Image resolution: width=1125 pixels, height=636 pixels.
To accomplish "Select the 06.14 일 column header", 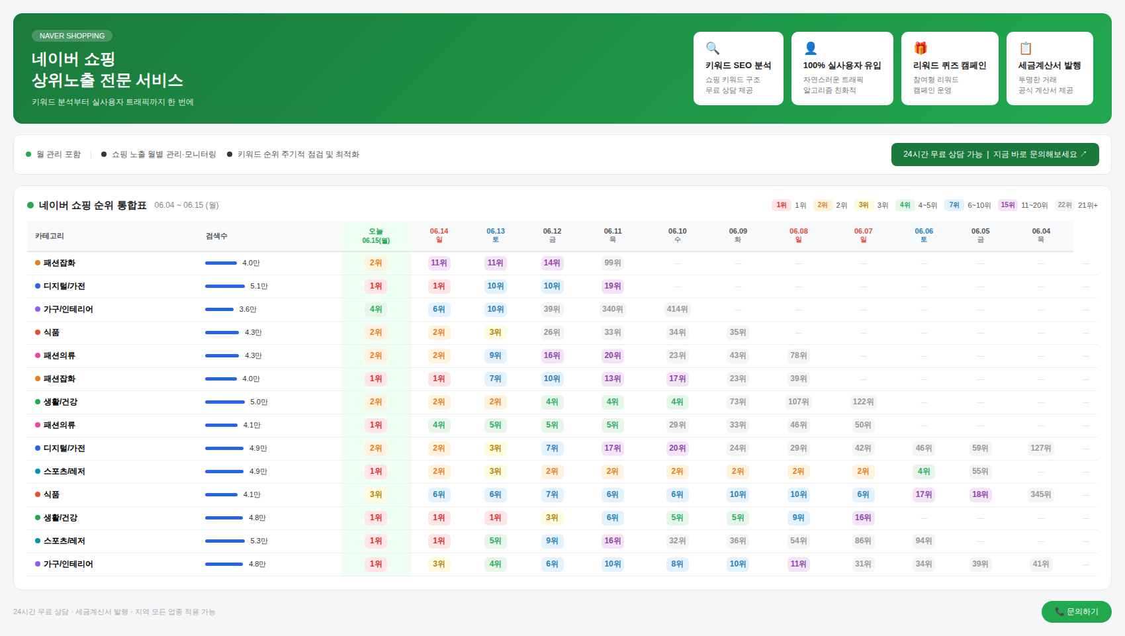I will [439, 236].
